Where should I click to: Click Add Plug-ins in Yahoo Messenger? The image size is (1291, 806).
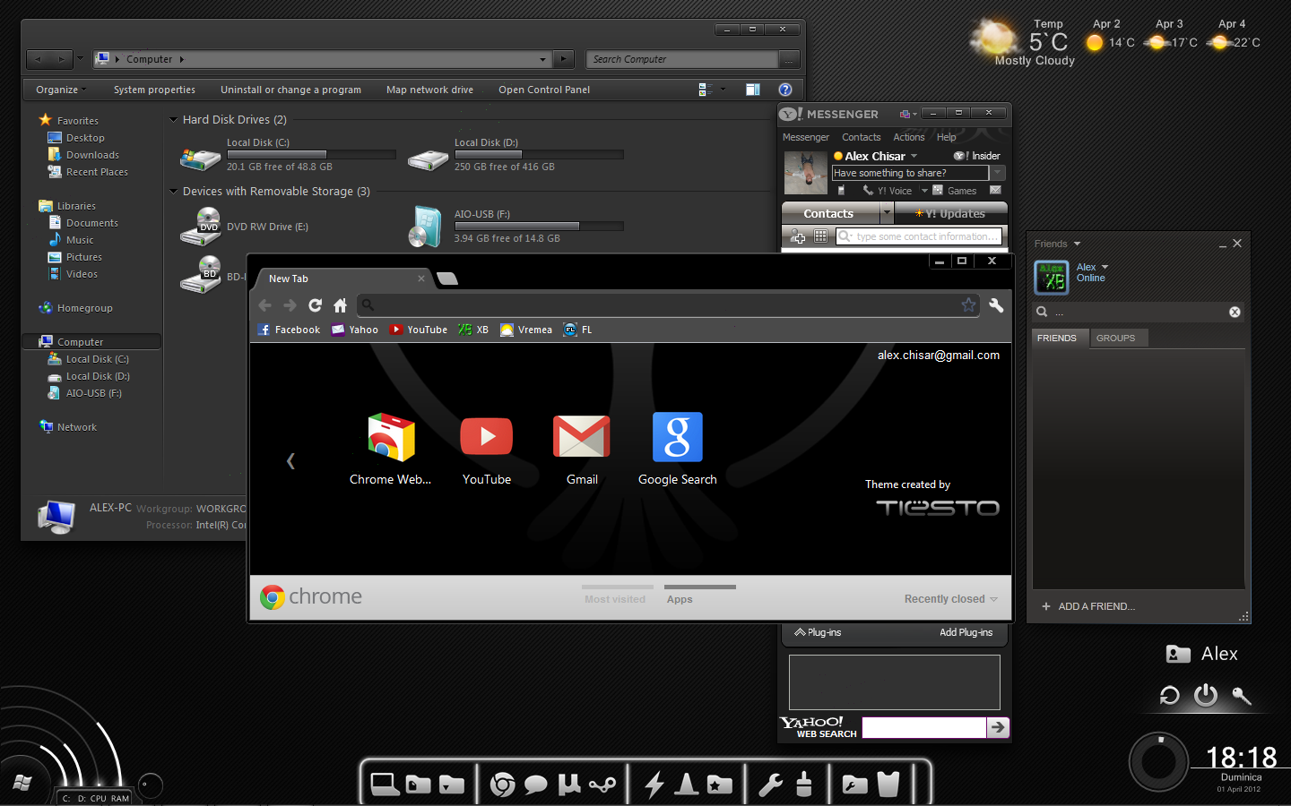(x=966, y=632)
